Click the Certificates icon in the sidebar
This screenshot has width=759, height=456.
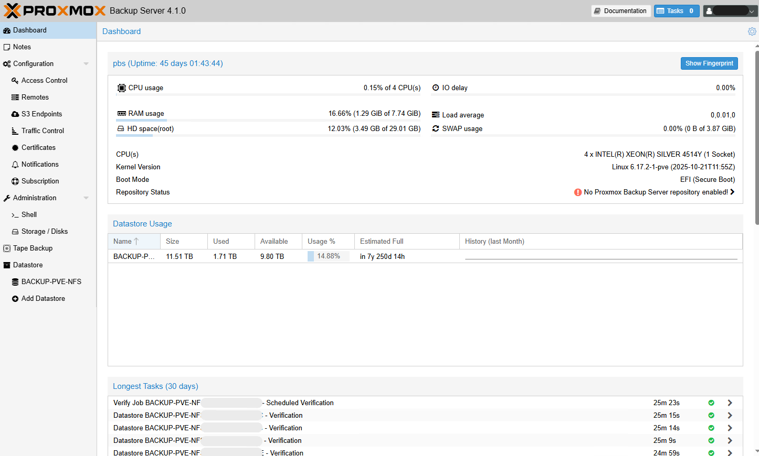(14, 147)
